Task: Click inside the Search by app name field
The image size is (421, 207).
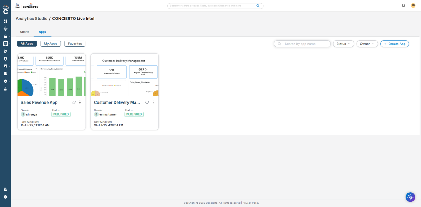Action: coord(302,44)
